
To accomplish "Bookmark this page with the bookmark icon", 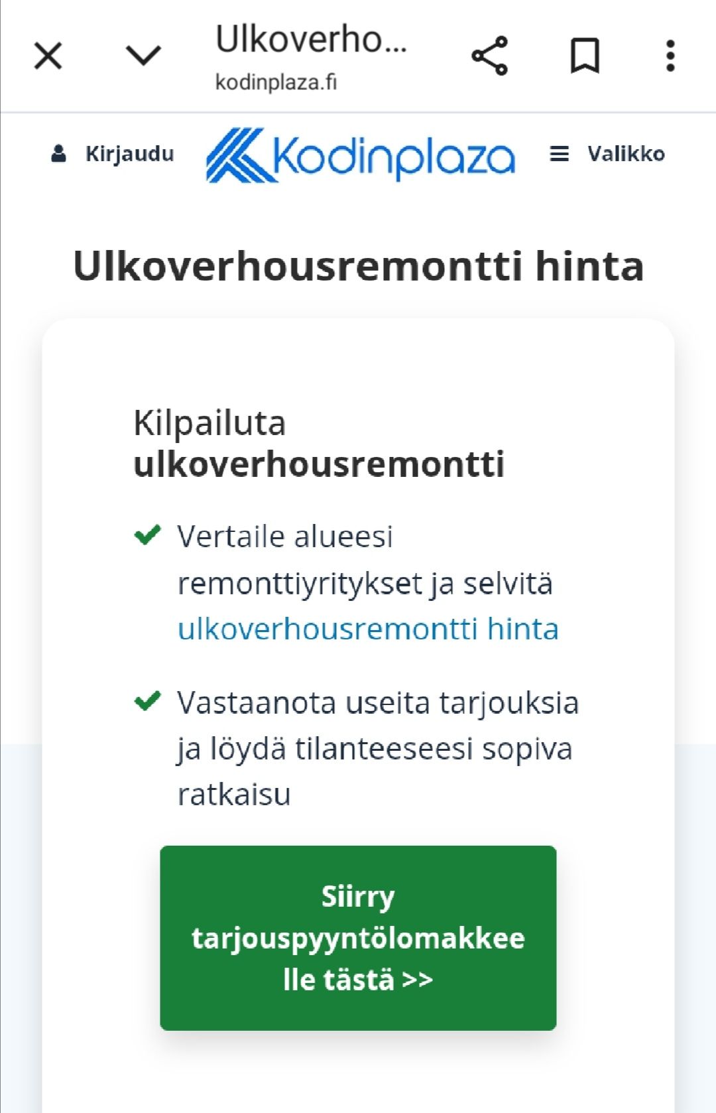I will (x=585, y=56).
